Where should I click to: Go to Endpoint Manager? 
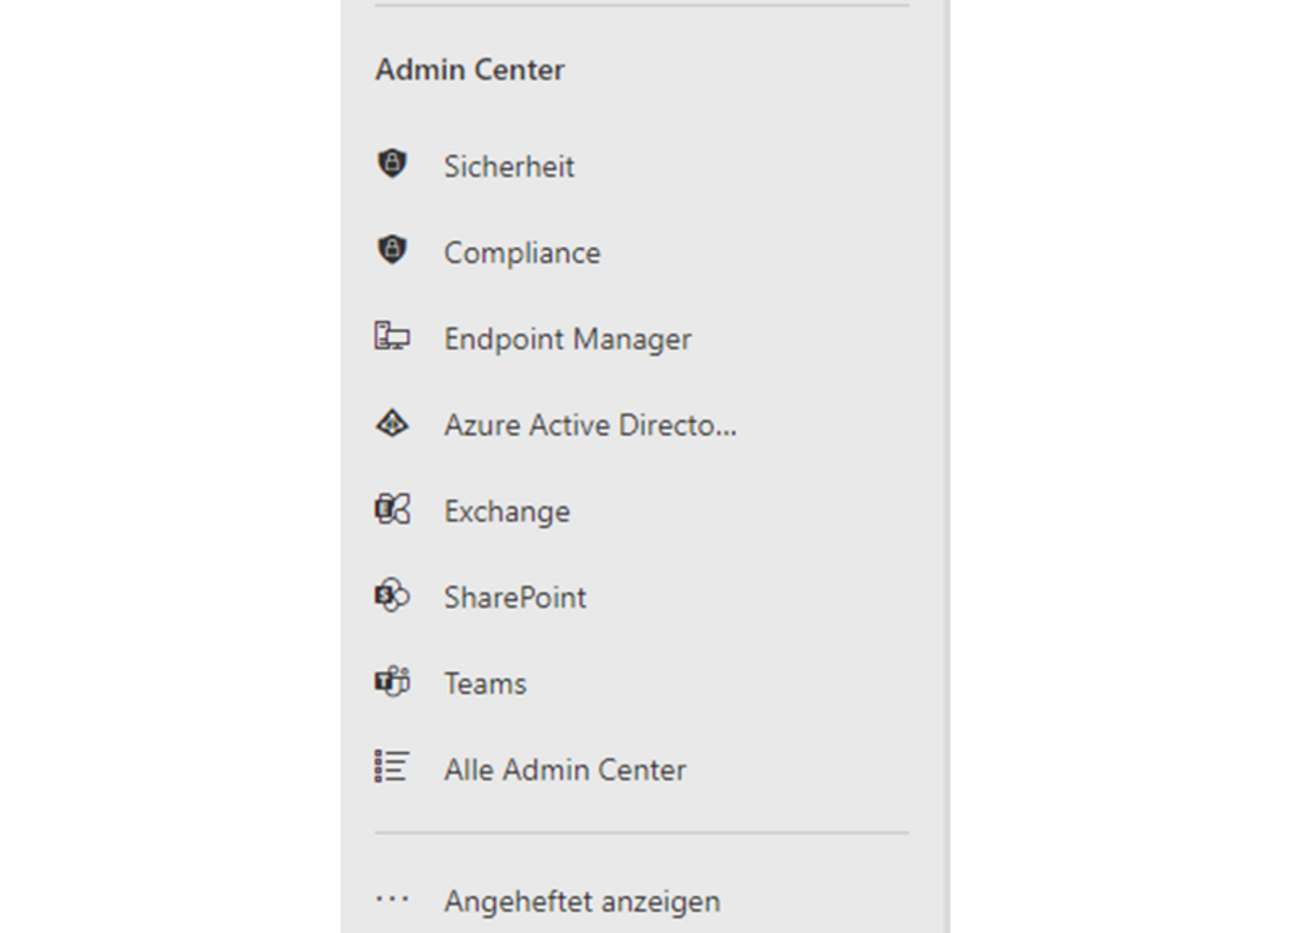(x=567, y=339)
